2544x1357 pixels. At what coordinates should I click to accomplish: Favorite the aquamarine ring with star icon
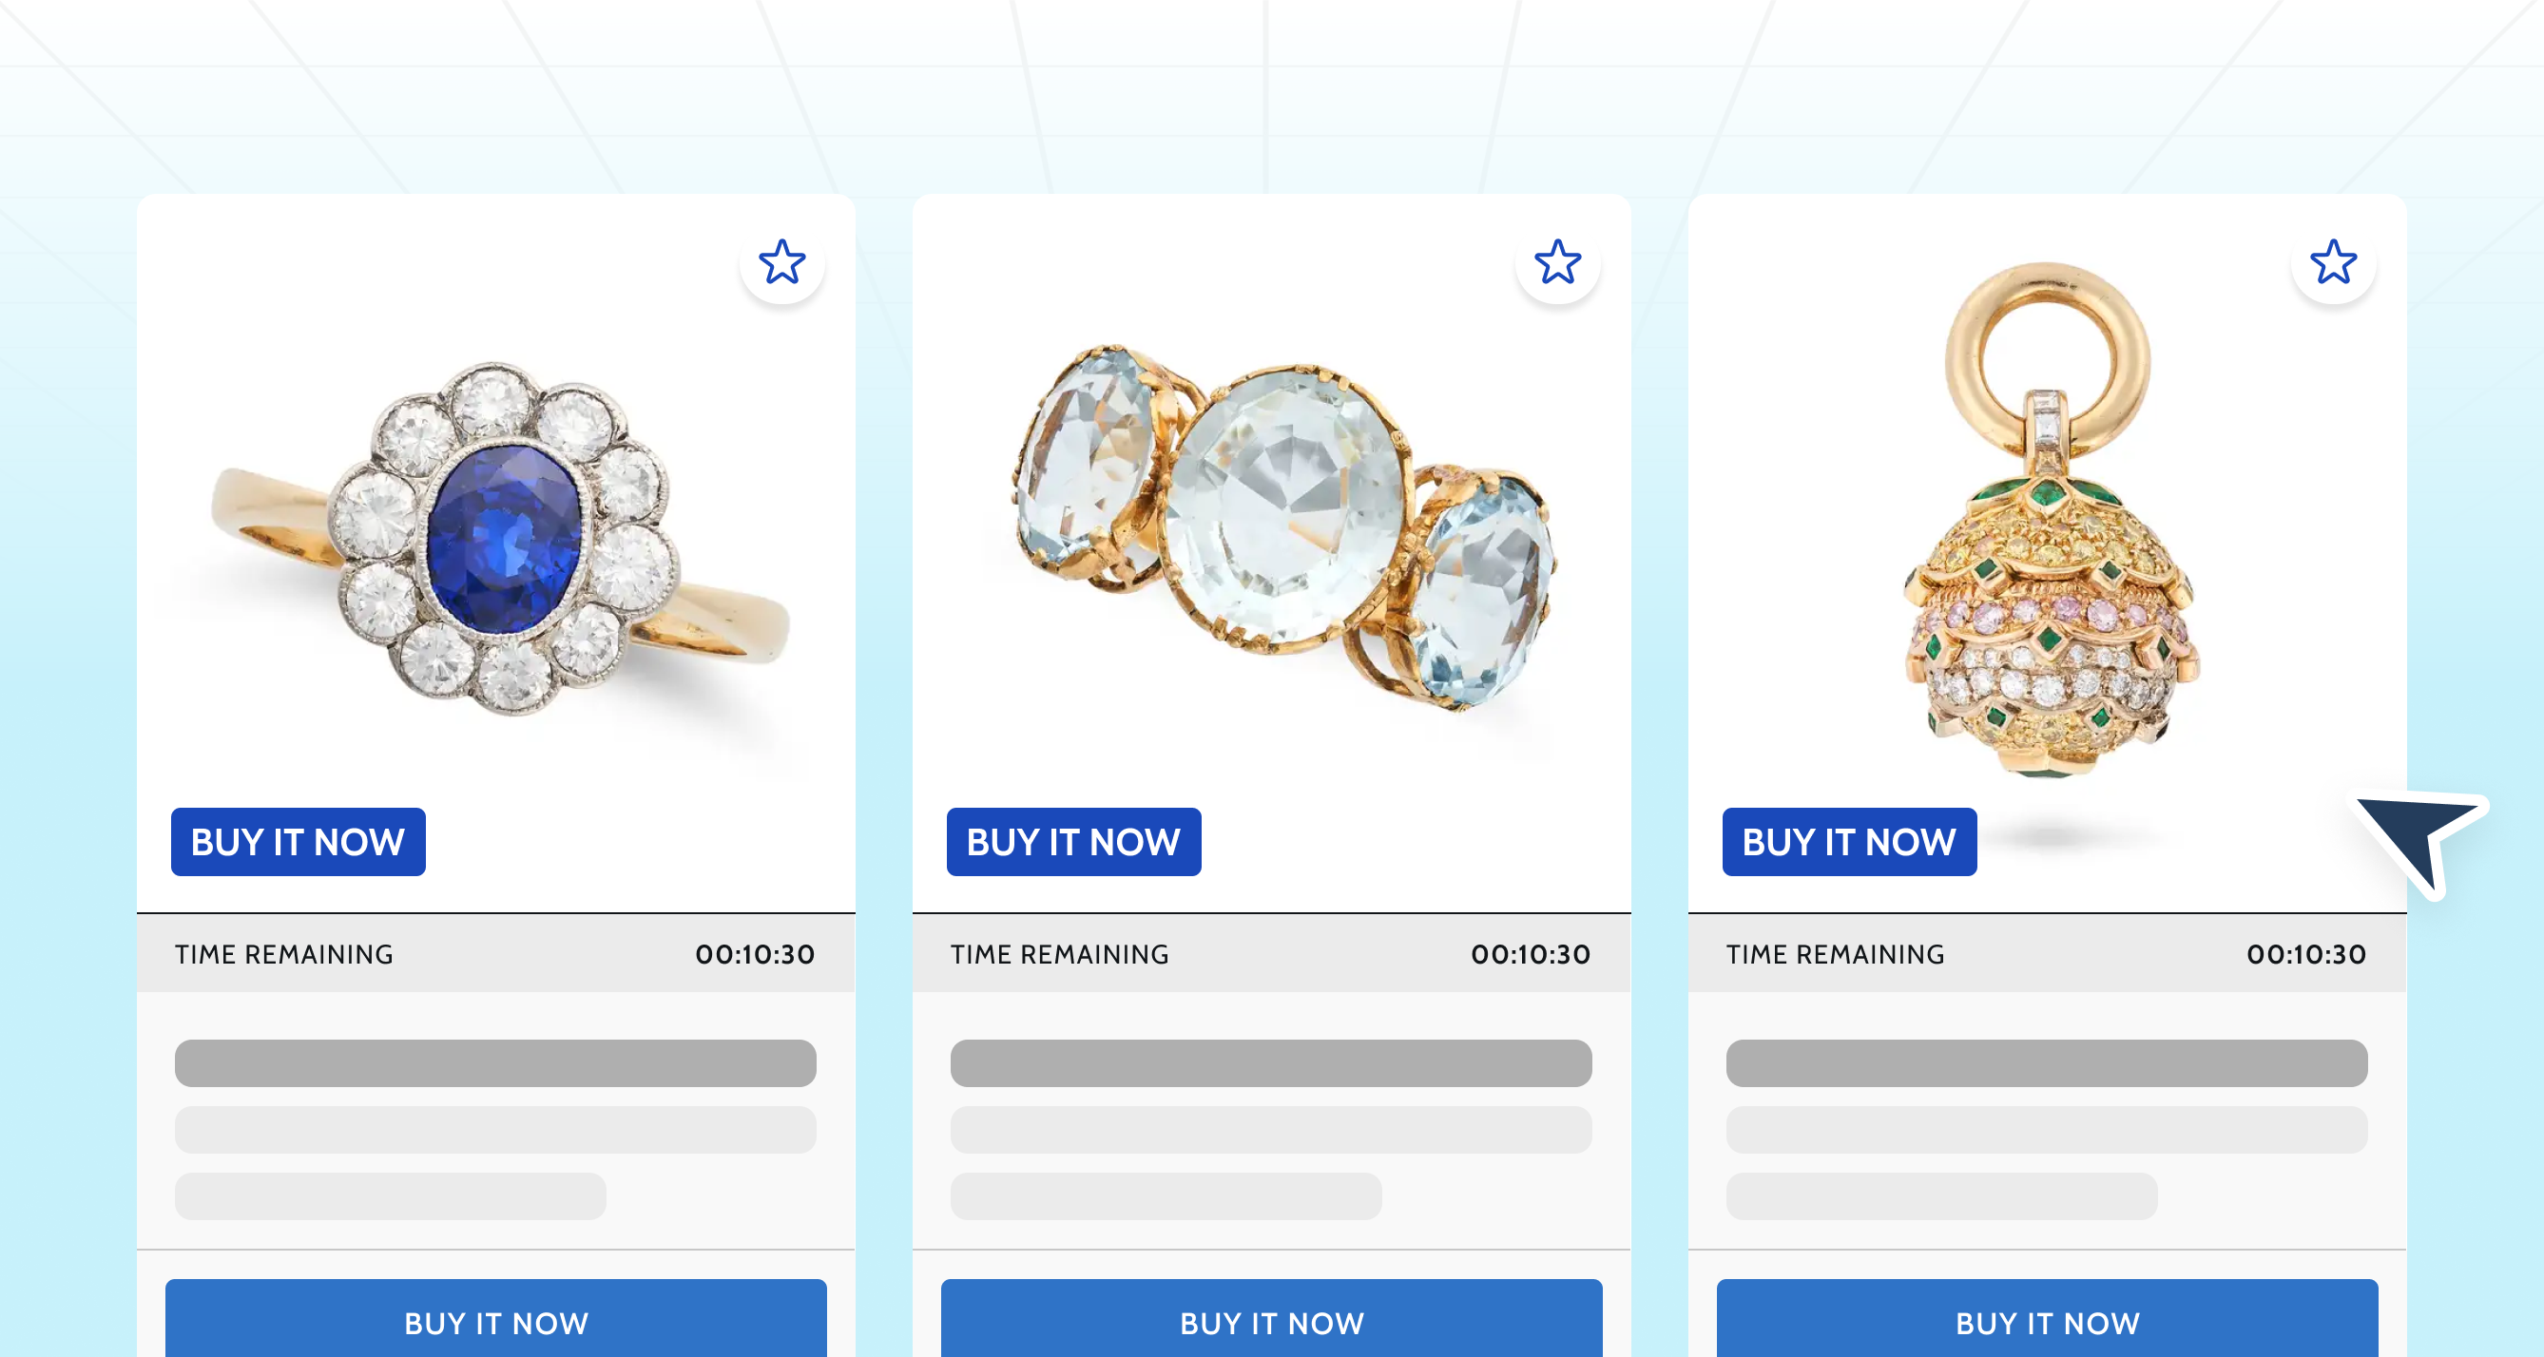coord(1557,262)
